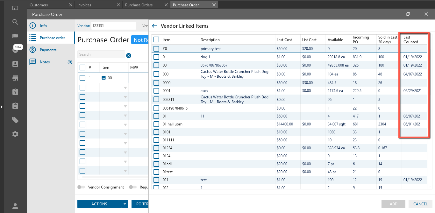Check the box for purchase order line 1

pyautogui.click(x=82, y=78)
